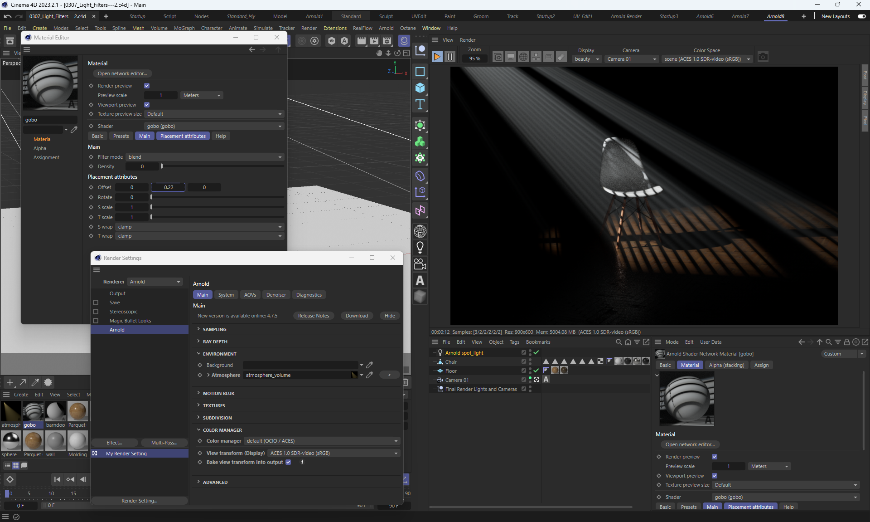Click the pencil icon next to Atmosphere

click(370, 375)
